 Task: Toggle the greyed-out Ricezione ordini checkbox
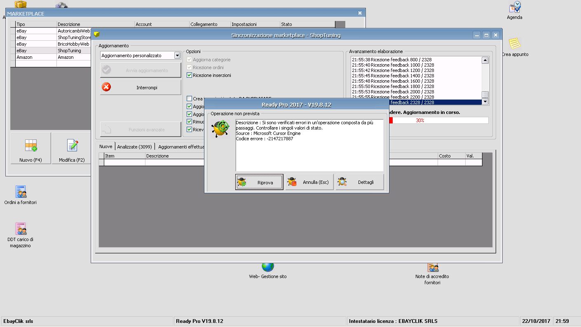(190, 67)
